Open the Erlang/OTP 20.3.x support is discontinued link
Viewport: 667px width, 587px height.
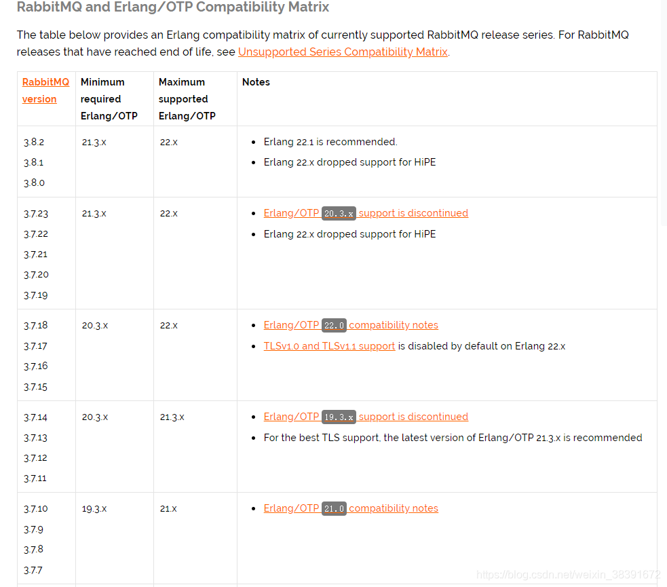[366, 213]
